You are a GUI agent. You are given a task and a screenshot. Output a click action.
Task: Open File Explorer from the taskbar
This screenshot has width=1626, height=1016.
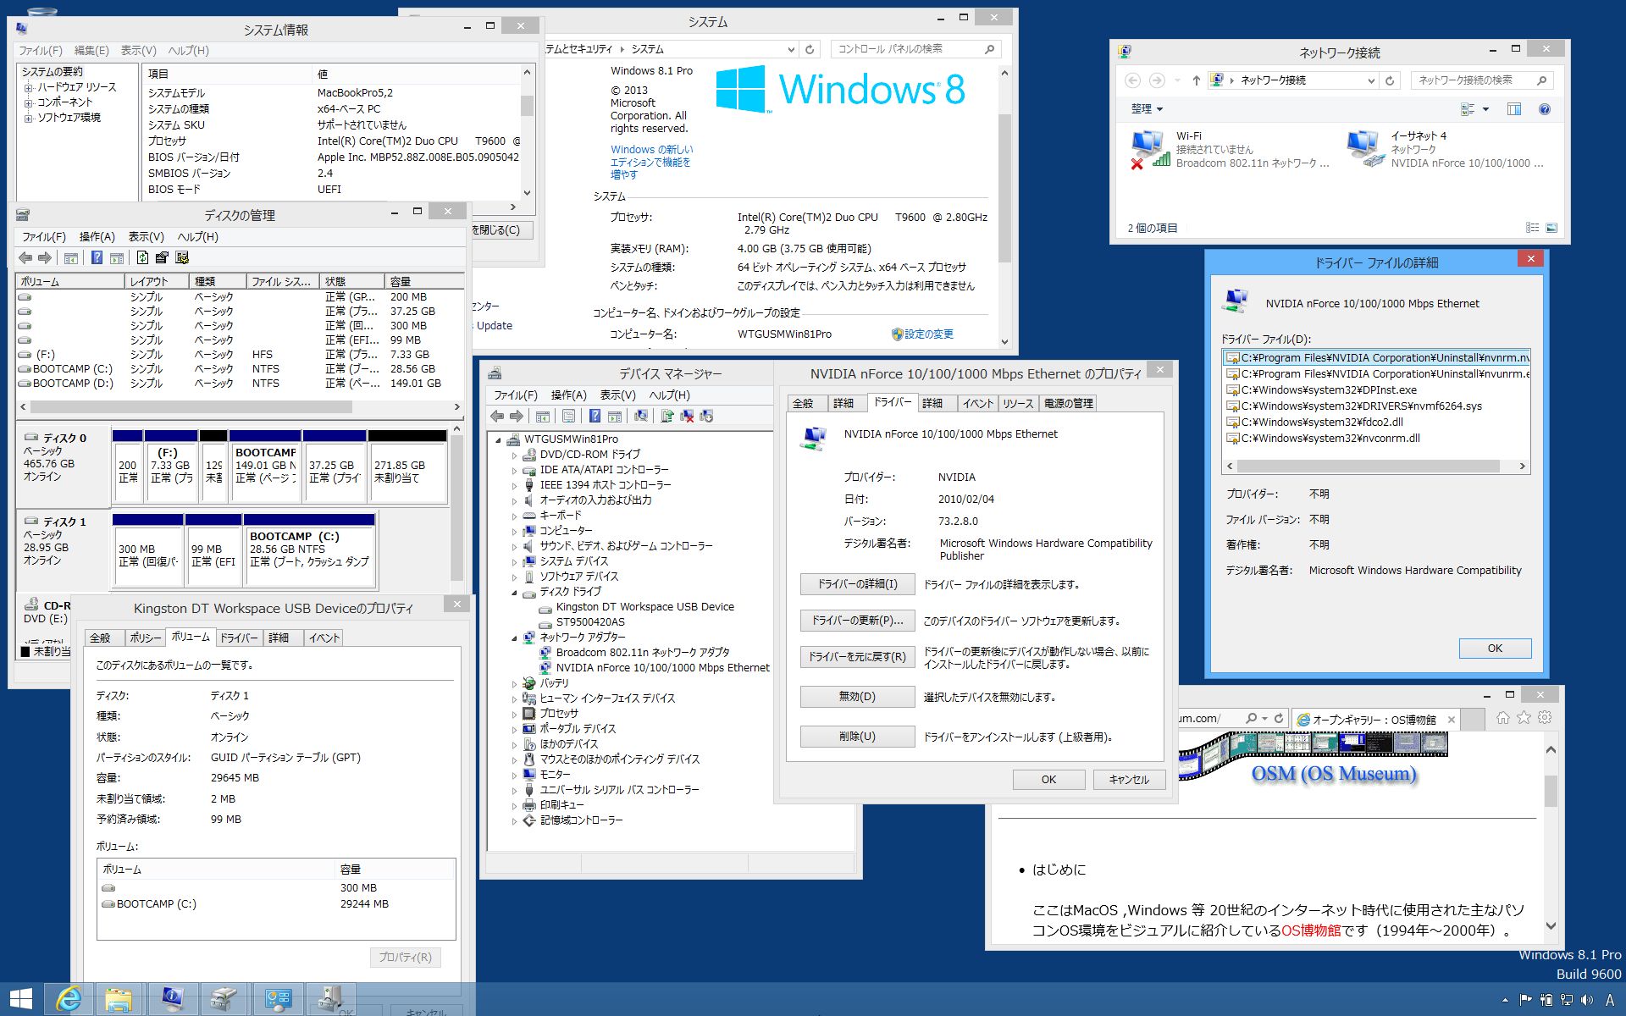point(119,999)
